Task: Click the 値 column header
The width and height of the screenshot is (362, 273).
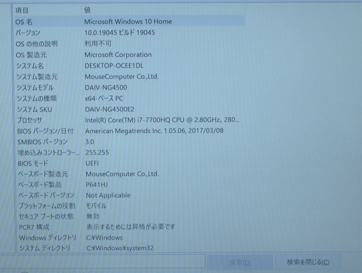Action: click(164, 11)
